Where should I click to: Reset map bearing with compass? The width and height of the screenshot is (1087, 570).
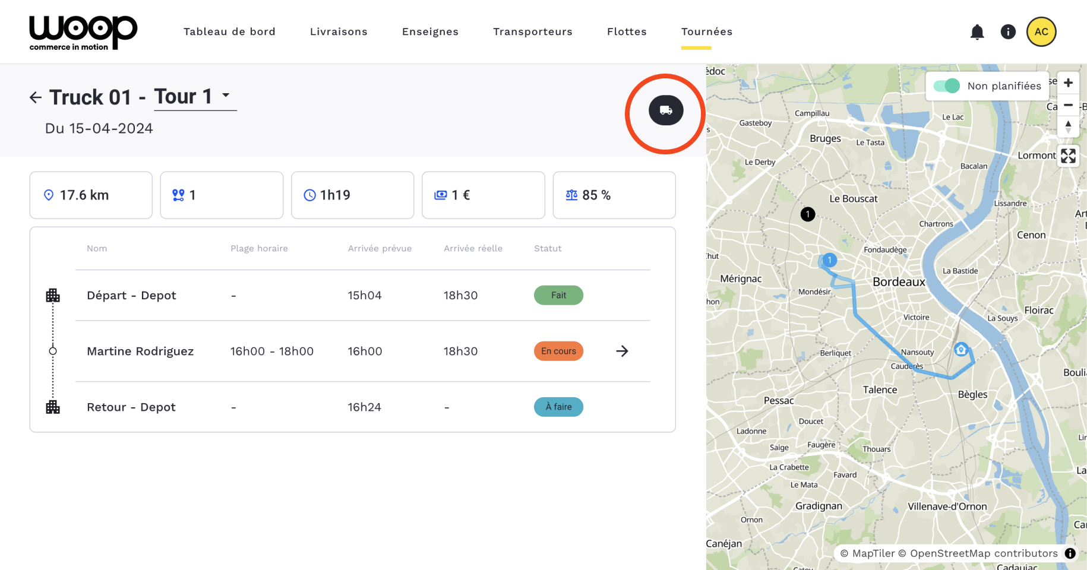click(1068, 126)
